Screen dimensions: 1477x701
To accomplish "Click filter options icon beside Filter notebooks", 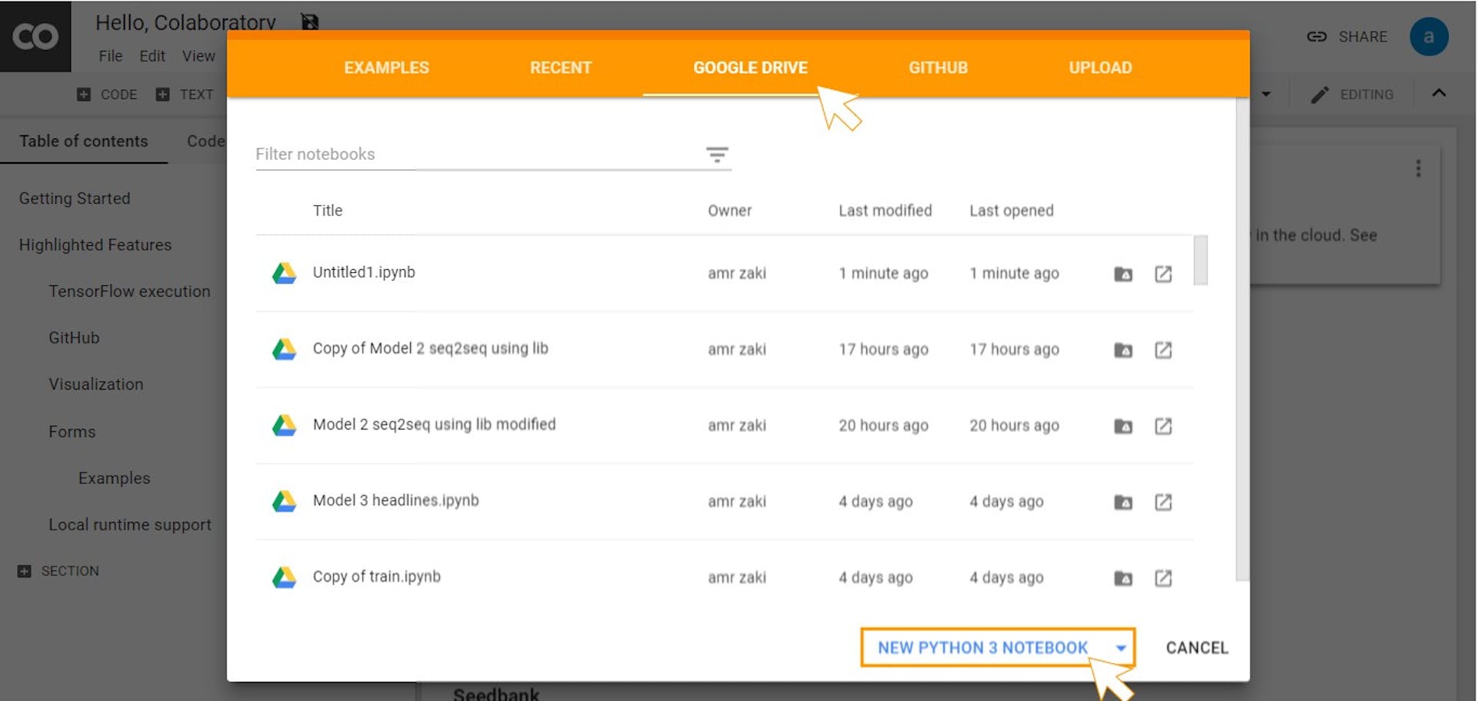I will pyautogui.click(x=717, y=154).
